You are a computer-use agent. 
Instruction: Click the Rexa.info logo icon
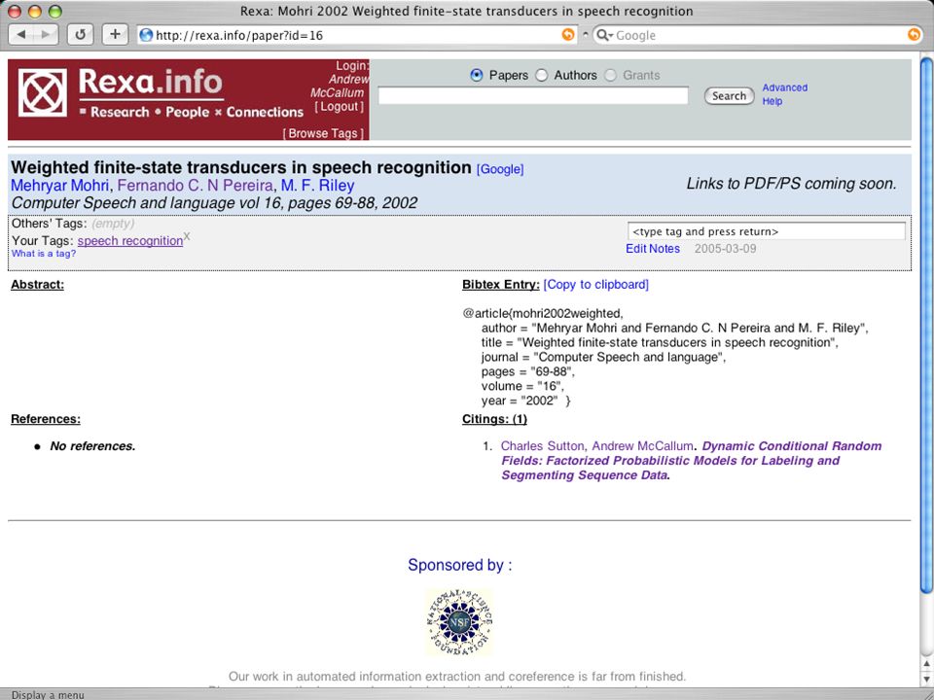42,92
